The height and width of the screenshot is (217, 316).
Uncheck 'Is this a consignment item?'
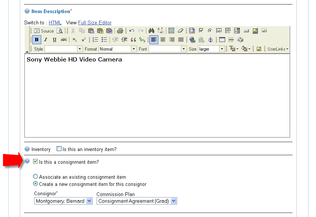[x=36, y=162]
